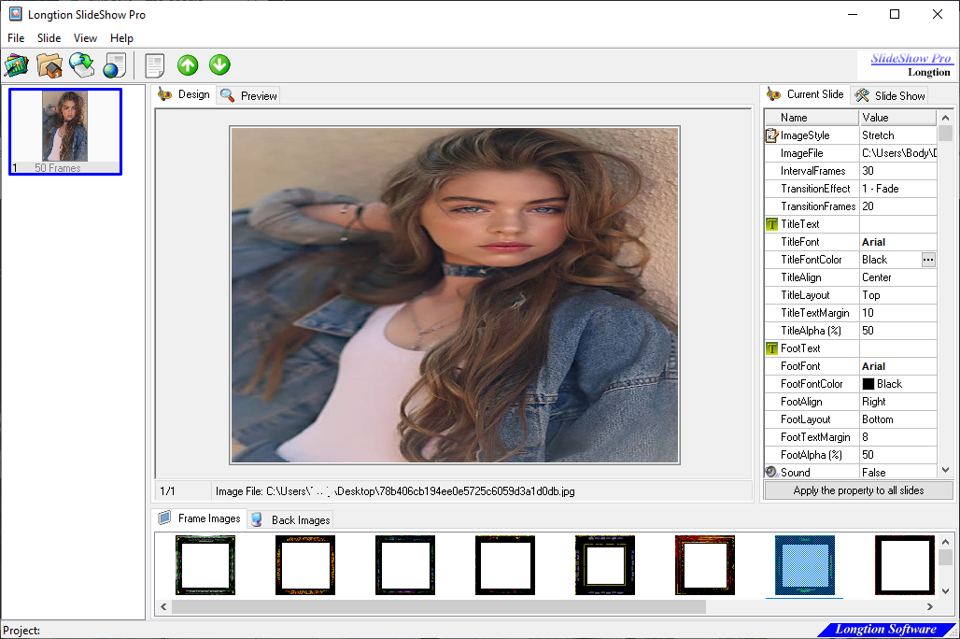This screenshot has height=639, width=960.
Task: Click the frame gallery left scroll arrow
Action: click(163, 606)
